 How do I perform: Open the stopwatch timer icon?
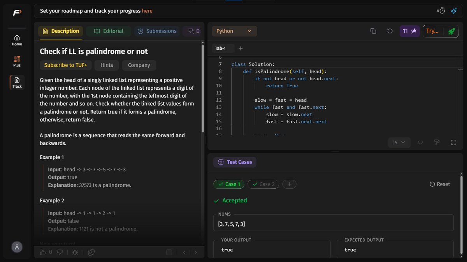(441, 11)
